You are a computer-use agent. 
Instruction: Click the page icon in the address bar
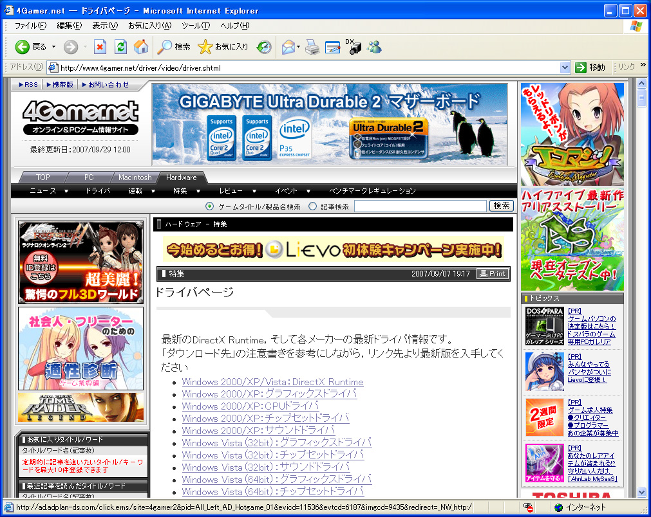[53, 68]
